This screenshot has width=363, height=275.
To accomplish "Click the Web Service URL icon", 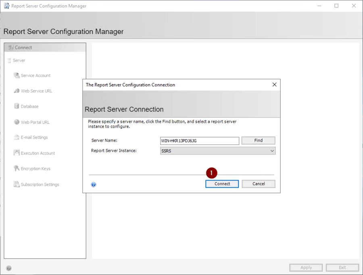I will click(x=17, y=91).
